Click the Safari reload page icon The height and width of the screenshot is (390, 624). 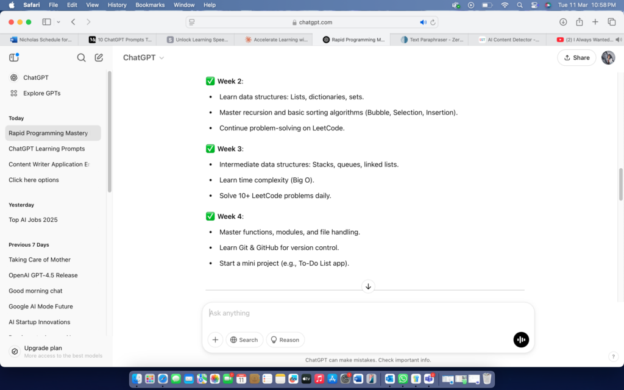[x=433, y=22]
